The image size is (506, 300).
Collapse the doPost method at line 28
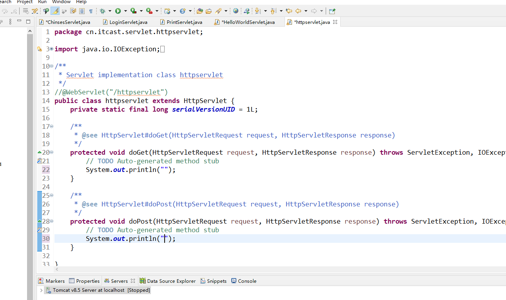[x=52, y=221]
